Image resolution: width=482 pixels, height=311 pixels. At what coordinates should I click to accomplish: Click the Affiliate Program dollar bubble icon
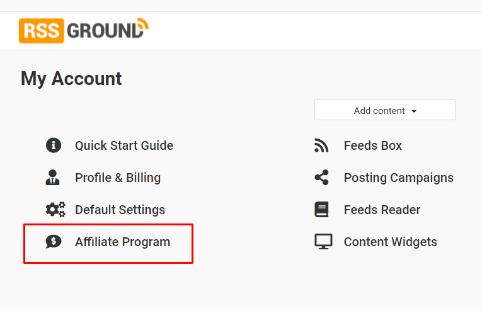tap(54, 242)
